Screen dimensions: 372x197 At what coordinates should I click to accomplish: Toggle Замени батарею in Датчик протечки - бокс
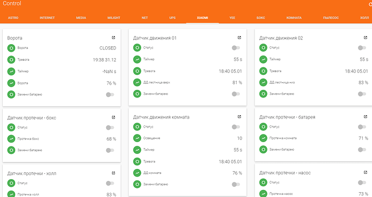110,150
